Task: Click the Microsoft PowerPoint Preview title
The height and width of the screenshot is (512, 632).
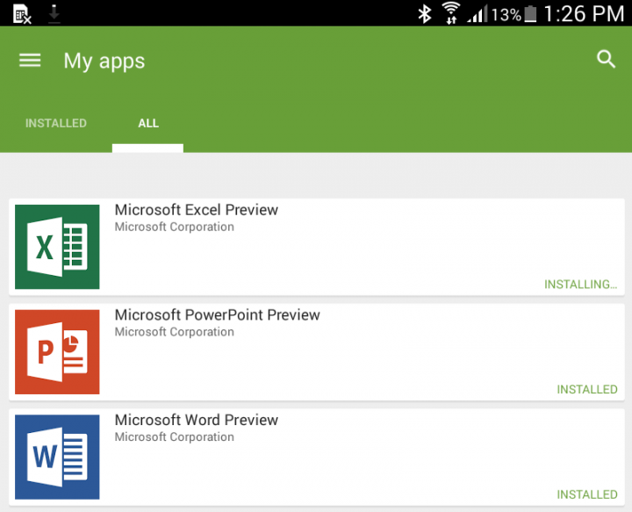Action: coord(218,315)
